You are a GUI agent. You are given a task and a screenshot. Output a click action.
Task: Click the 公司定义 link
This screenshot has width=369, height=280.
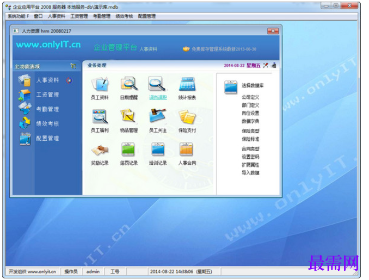pos(250,97)
